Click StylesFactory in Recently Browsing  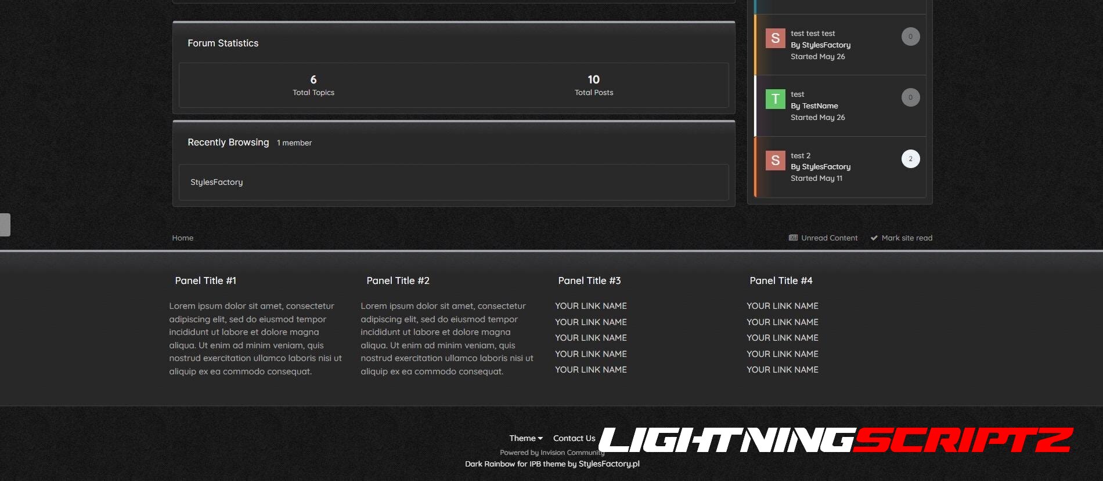(x=217, y=182)
